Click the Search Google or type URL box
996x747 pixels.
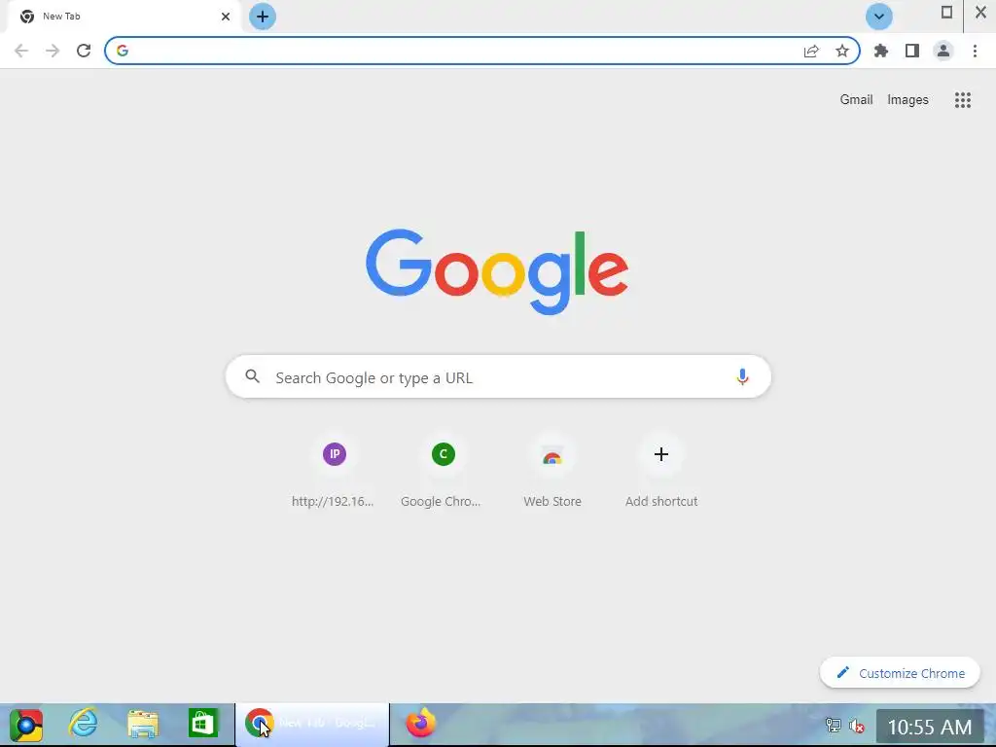pos(498,377)
